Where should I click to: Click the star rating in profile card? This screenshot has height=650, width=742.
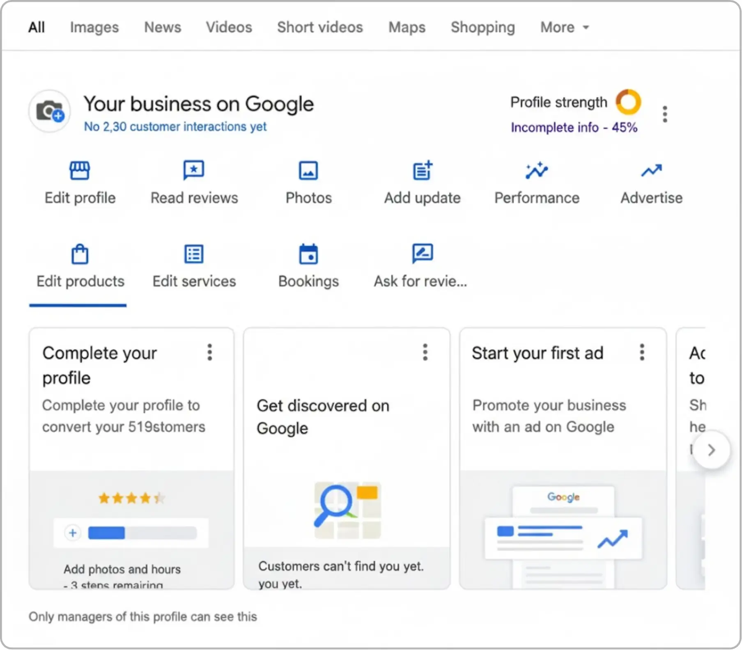coord(131,498)
